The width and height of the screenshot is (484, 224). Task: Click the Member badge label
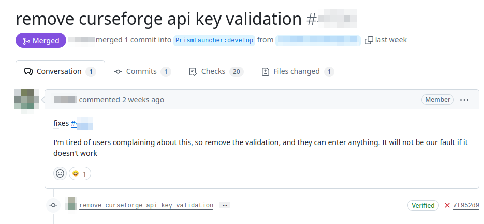437,100
